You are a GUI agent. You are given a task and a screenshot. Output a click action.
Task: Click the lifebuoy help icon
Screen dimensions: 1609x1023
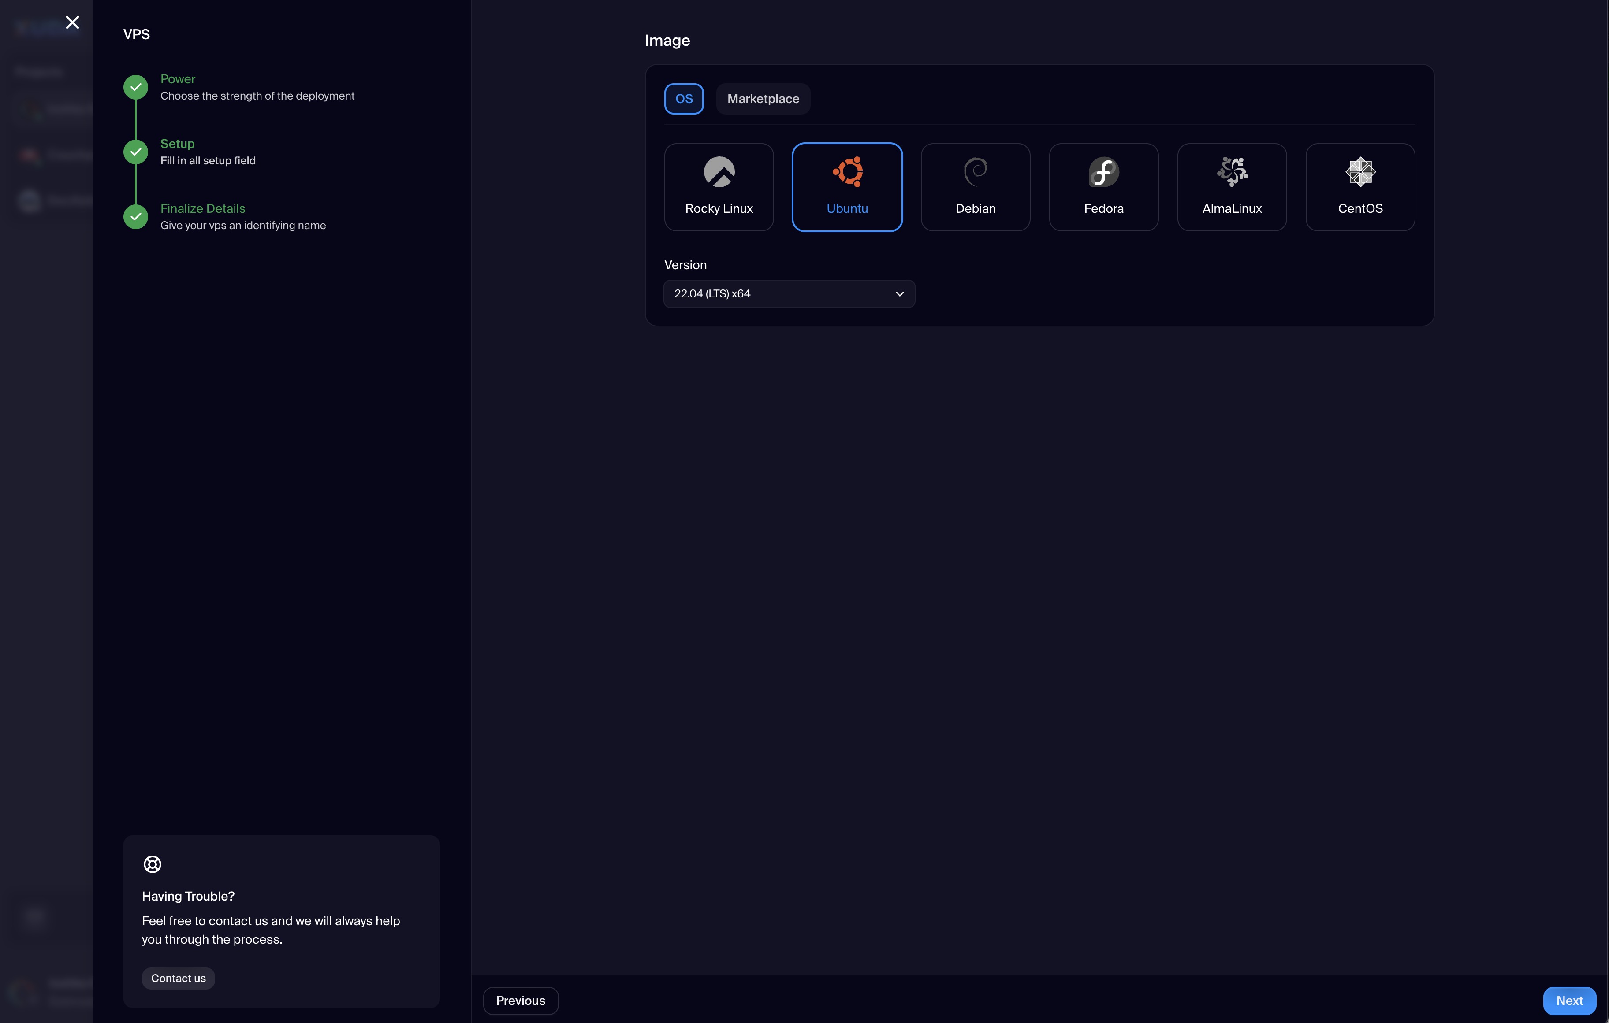153,864
